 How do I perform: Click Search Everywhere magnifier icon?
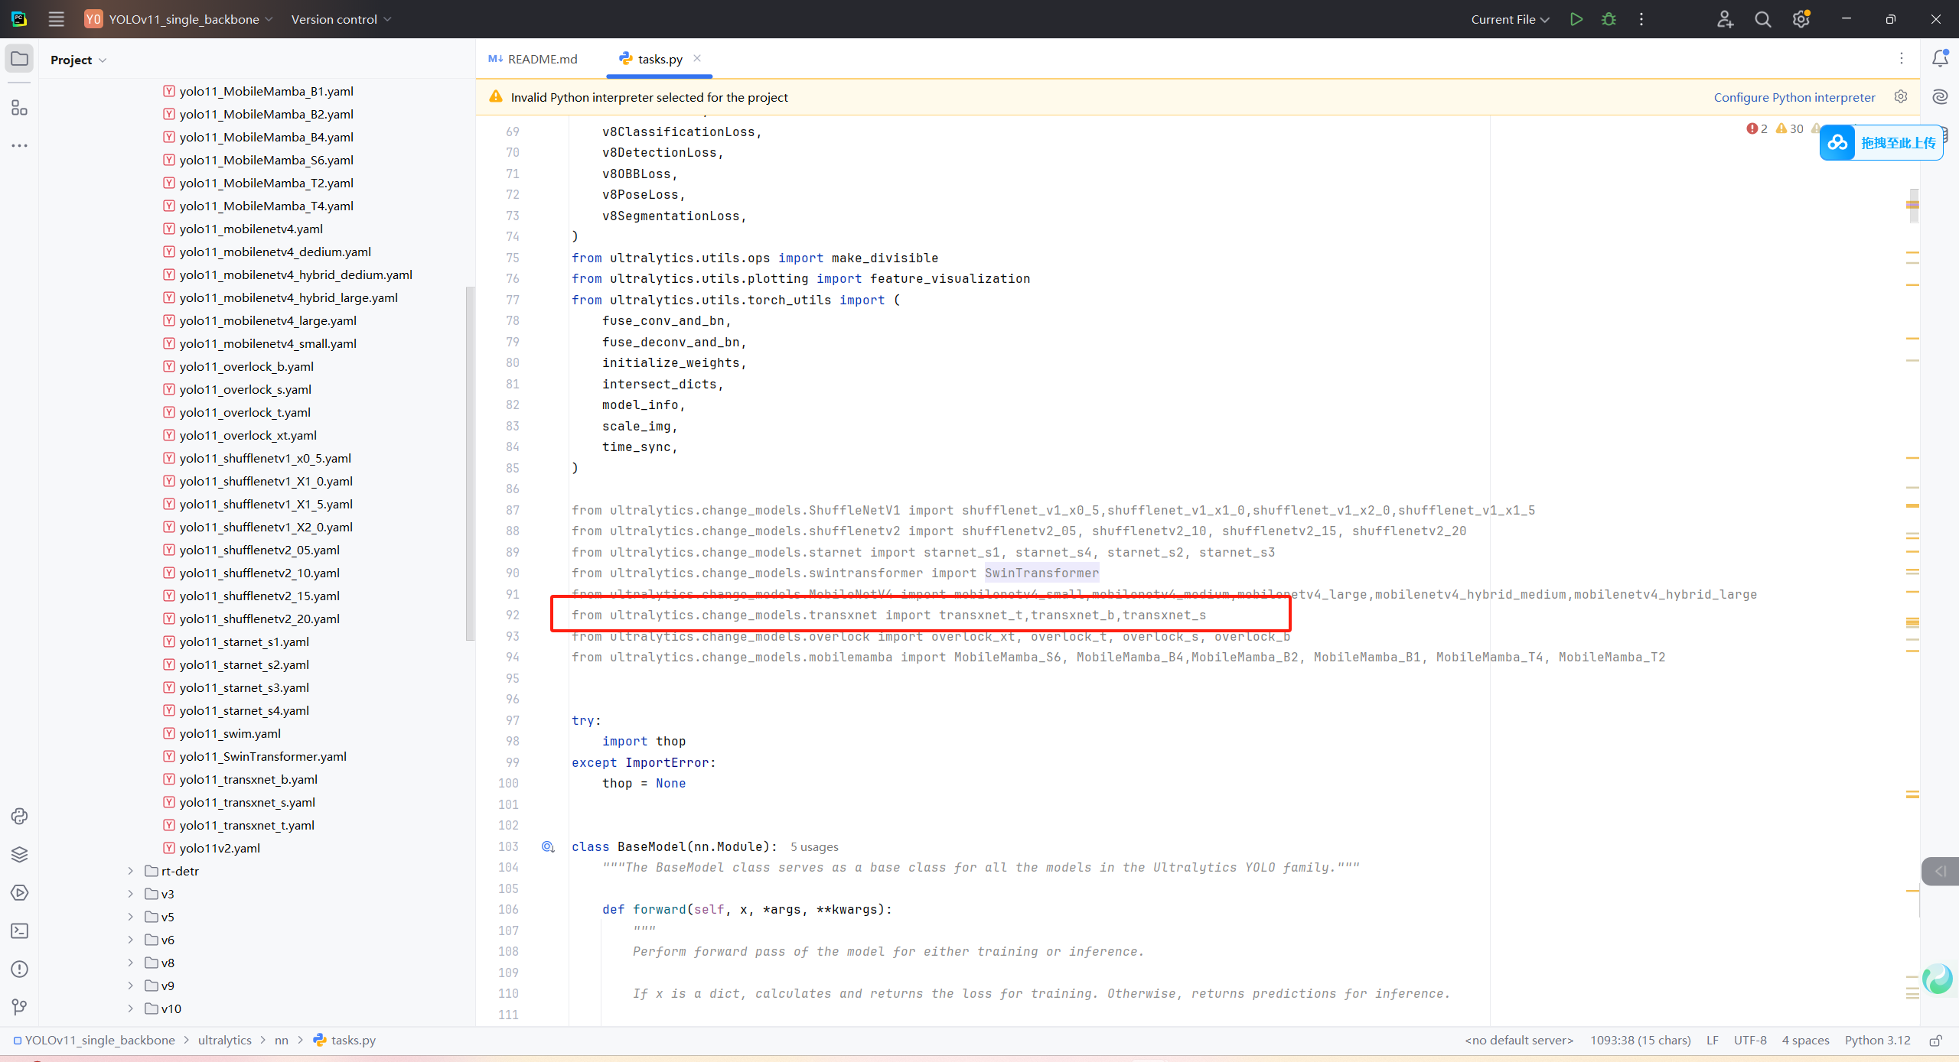(x=1762, y=19)
